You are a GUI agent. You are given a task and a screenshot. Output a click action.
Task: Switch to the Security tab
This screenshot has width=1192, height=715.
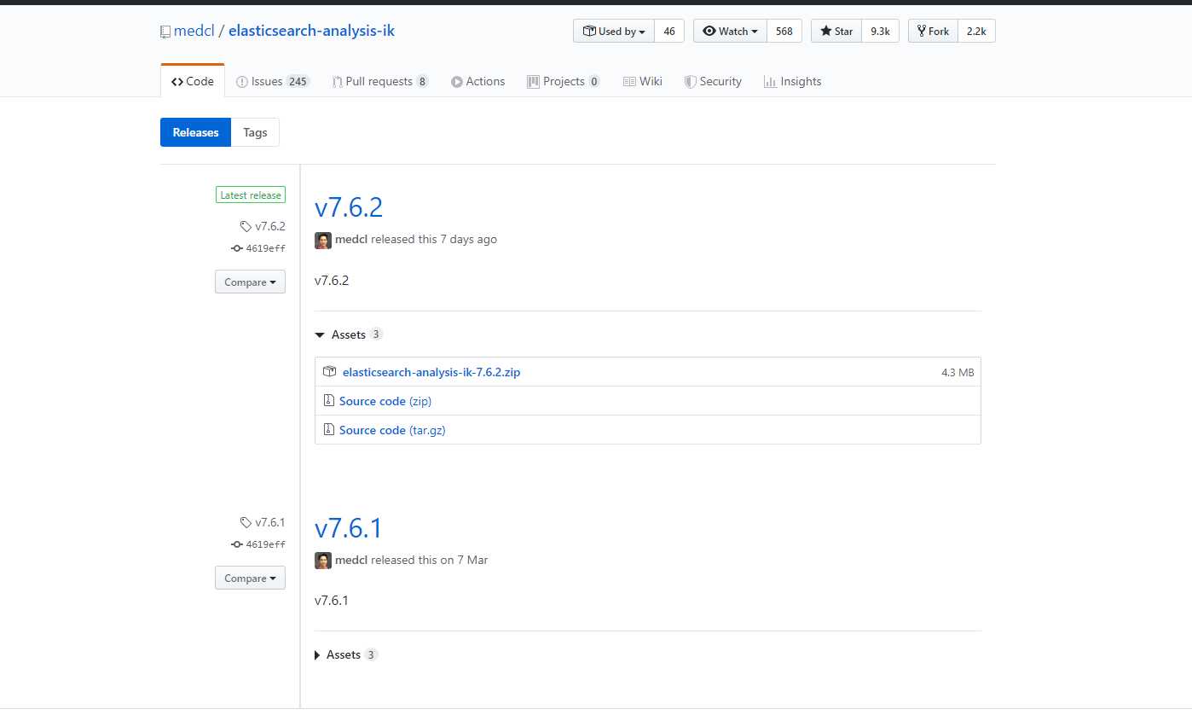coord(713,81)
